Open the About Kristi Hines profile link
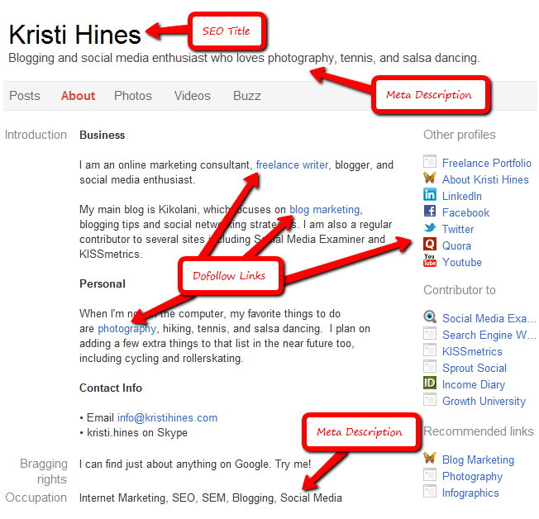The width and height of the screenshot is (539, 519). [485, 179]
